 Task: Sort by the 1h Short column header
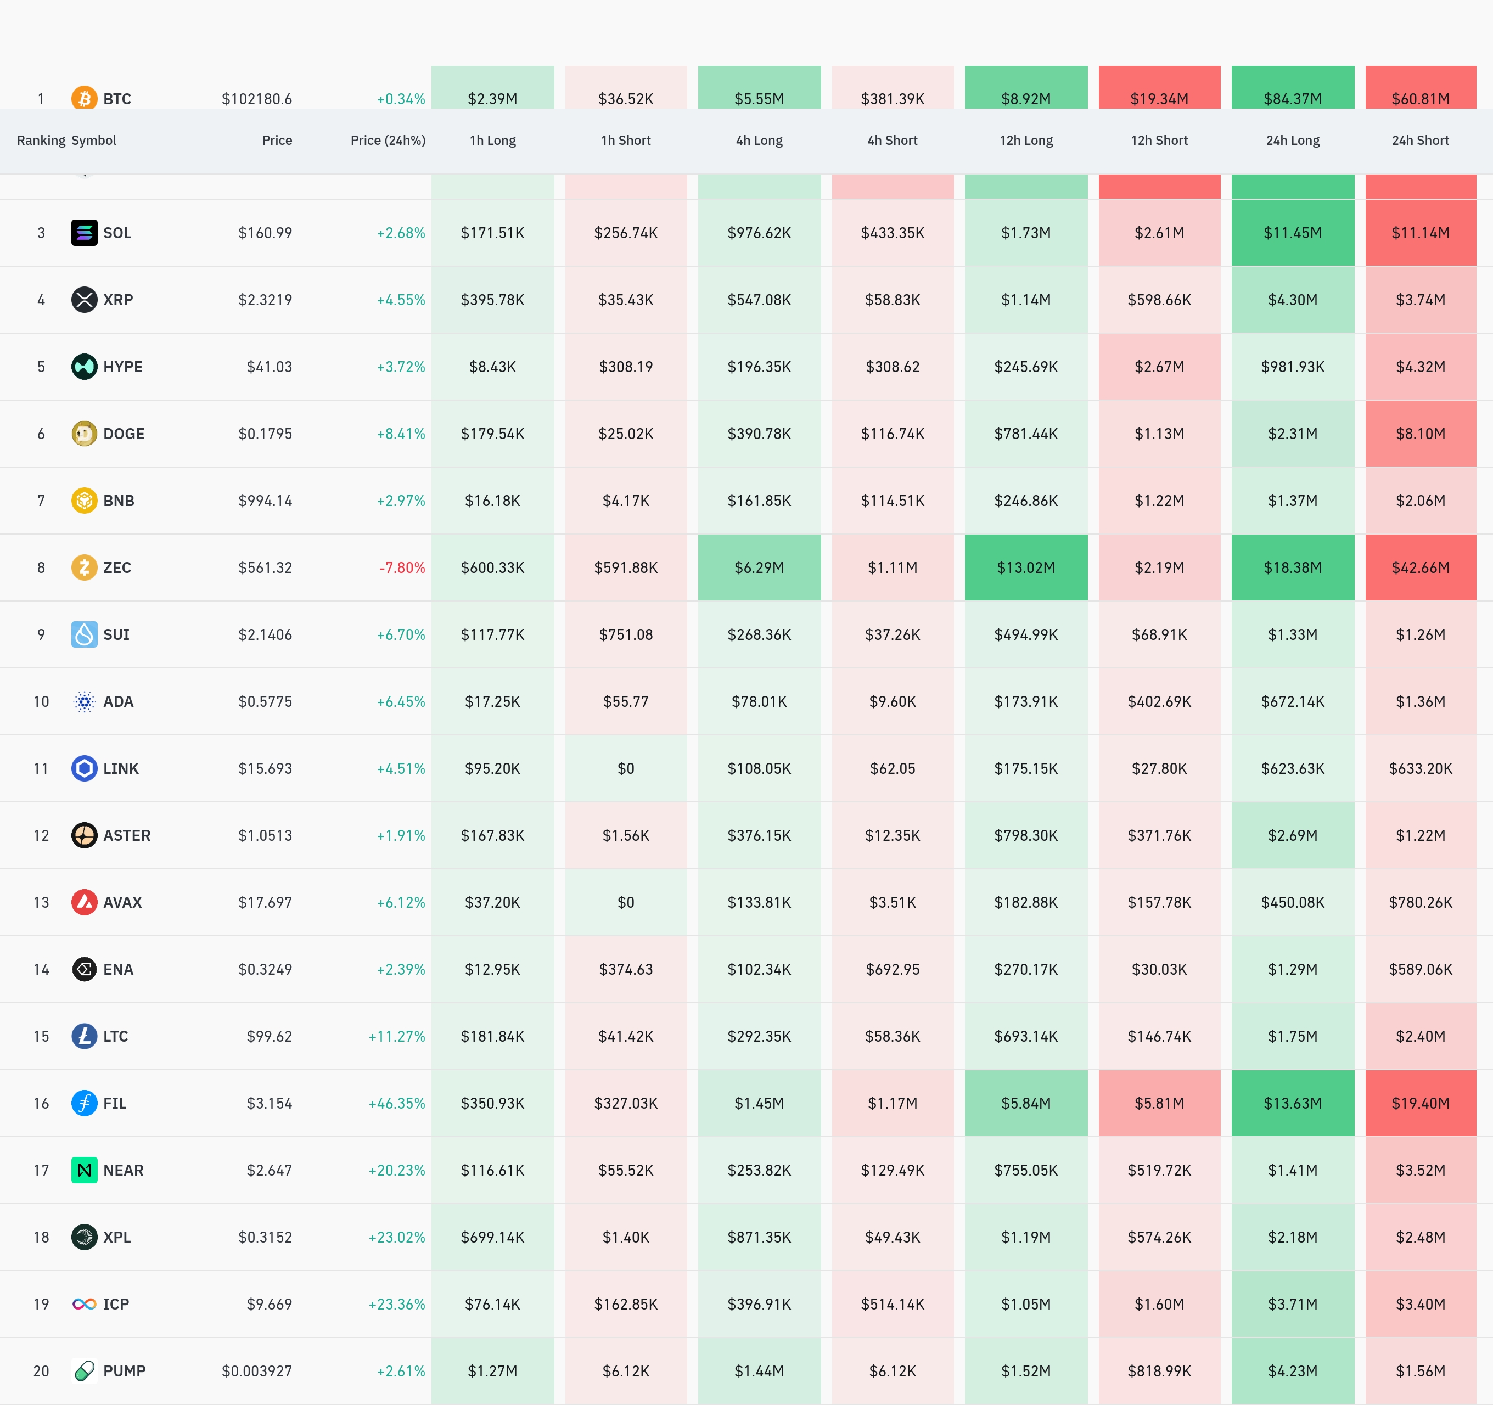point(626,140)
